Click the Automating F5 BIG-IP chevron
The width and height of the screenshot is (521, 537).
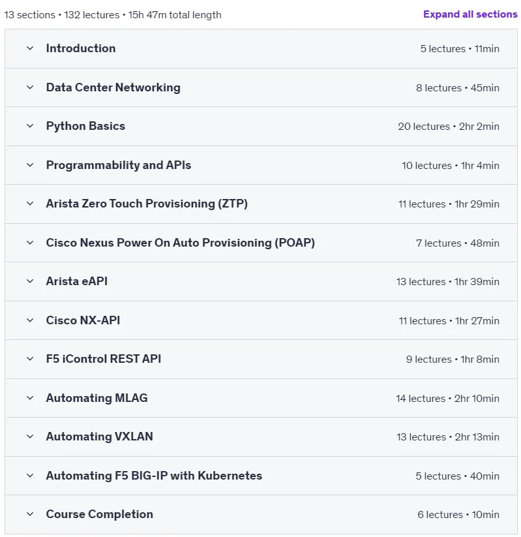pos(30,476)
